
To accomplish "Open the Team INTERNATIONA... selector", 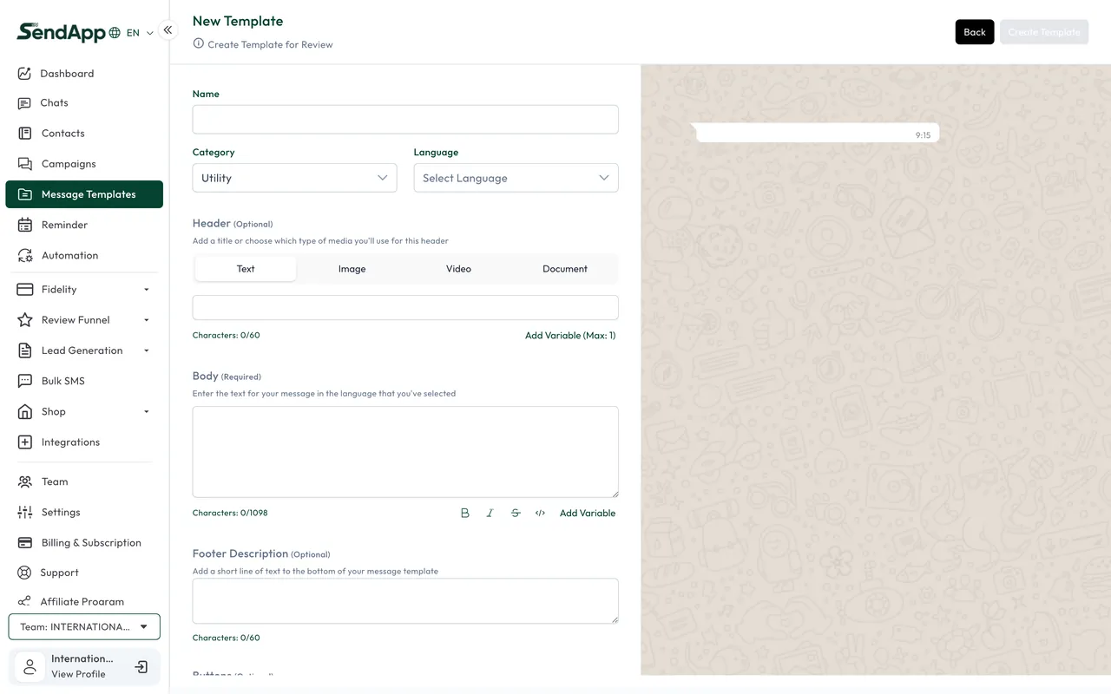I will click(x=84, y=627).
